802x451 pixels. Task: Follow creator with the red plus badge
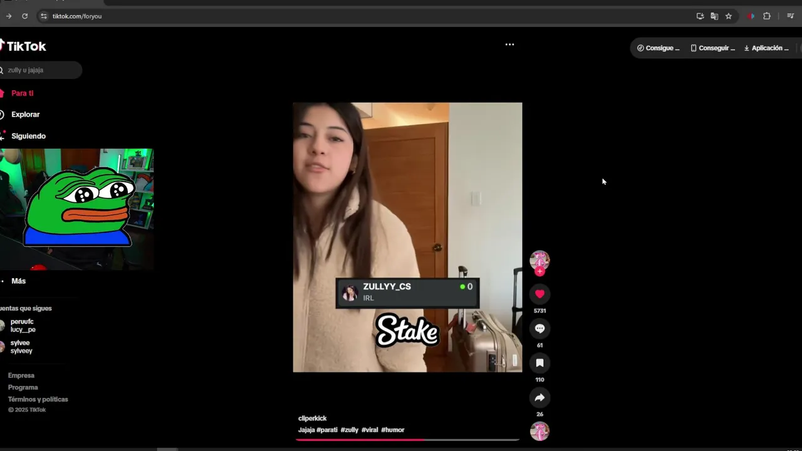tap(539, 272)
